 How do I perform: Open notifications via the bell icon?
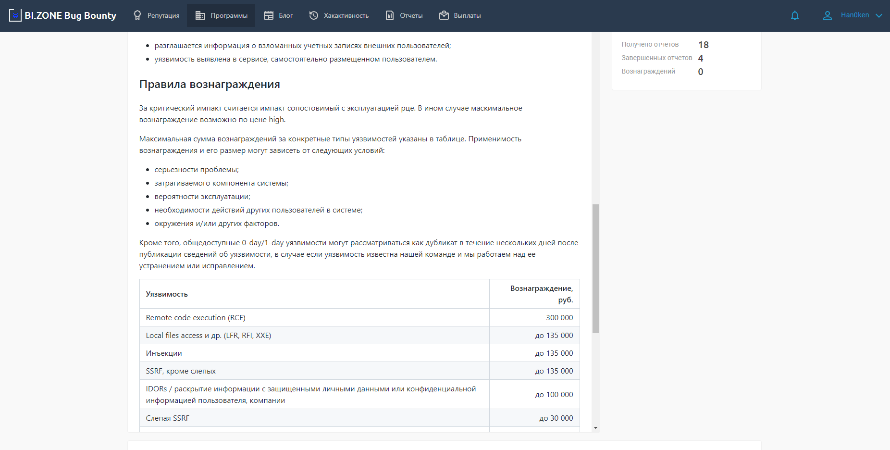[x=795, y=15]
